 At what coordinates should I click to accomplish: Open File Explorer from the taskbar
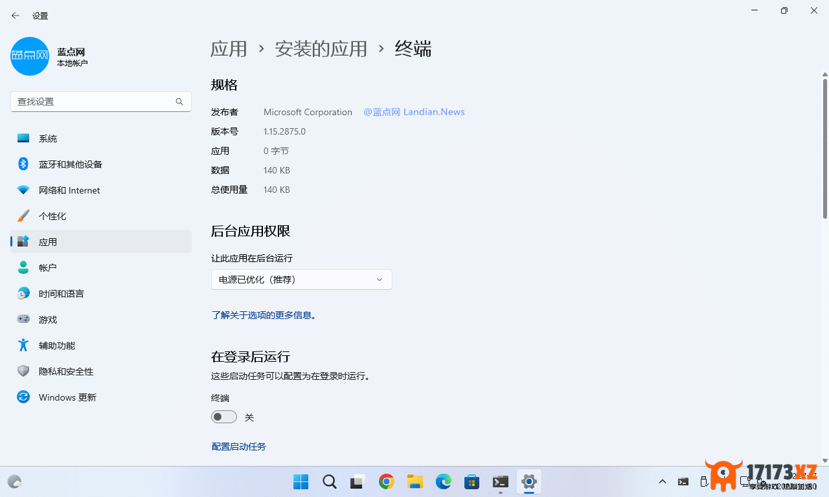click(x=415, y=481)
